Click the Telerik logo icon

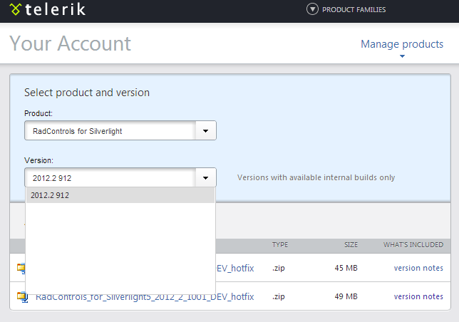click(x=15, y=10)
